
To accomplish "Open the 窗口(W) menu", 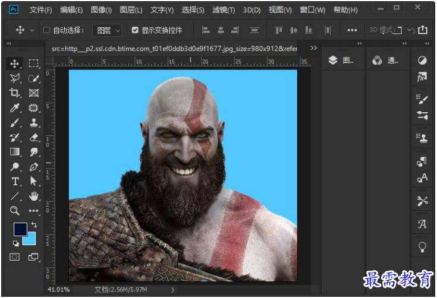I will tap(312, 10).
